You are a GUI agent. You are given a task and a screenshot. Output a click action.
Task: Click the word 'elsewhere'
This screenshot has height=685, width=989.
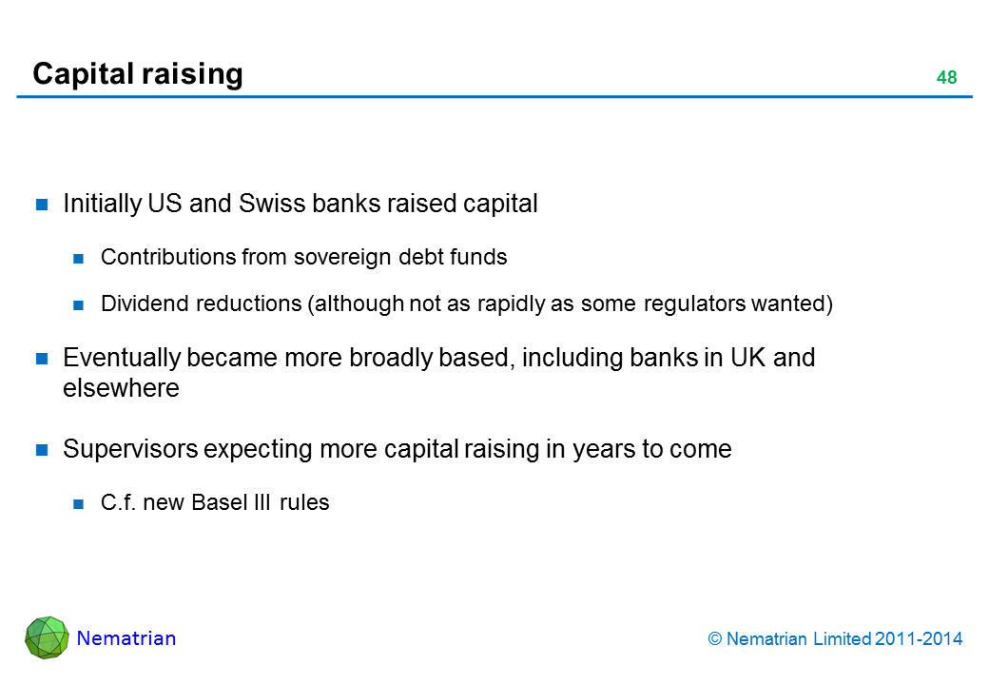click(121, 388)
